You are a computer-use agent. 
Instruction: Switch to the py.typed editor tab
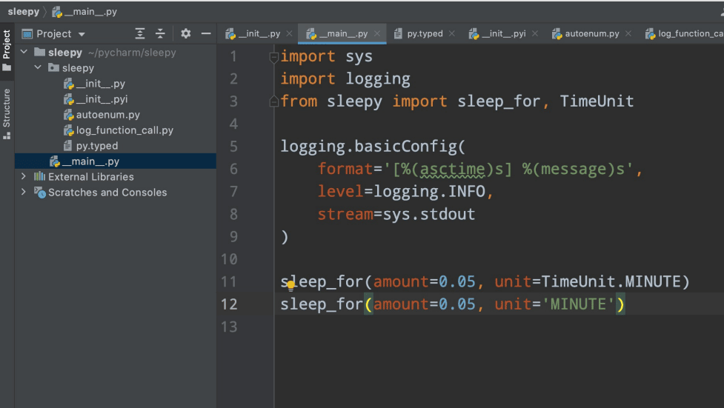pyautogui.click(x=425, y=34)
